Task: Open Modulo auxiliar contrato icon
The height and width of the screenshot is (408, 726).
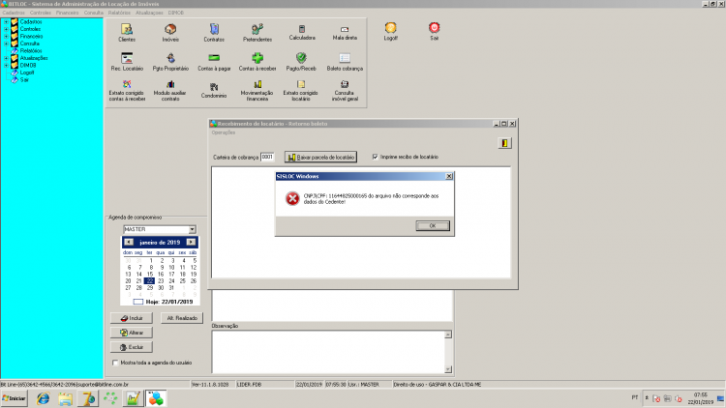Action: pos(170,90)
